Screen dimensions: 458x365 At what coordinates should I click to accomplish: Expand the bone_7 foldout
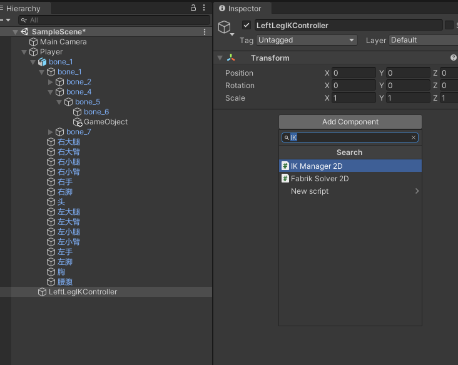tap(50, 132)
